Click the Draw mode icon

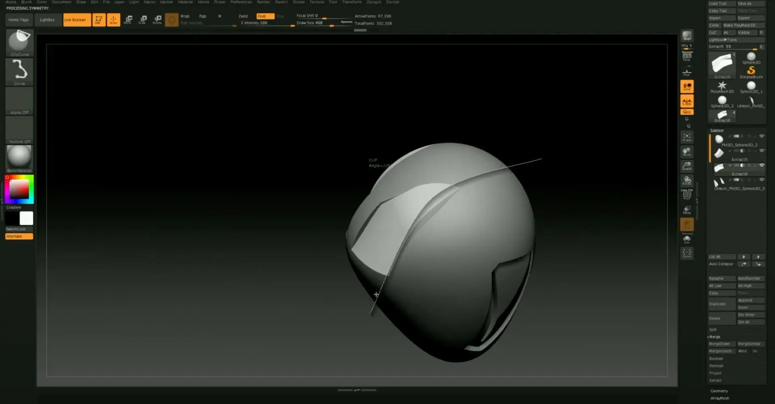point(114,20)
